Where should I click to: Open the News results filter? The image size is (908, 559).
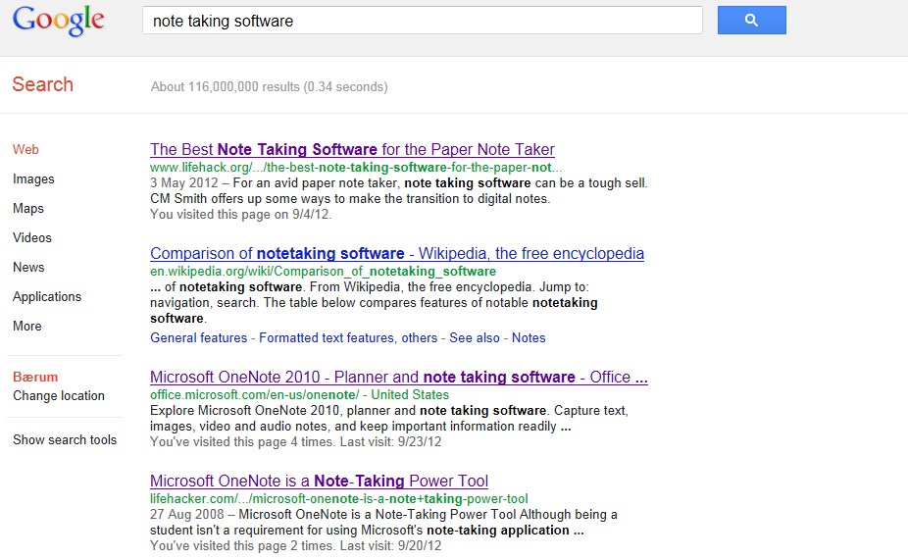pyautogui.click(x=28, y=267)
